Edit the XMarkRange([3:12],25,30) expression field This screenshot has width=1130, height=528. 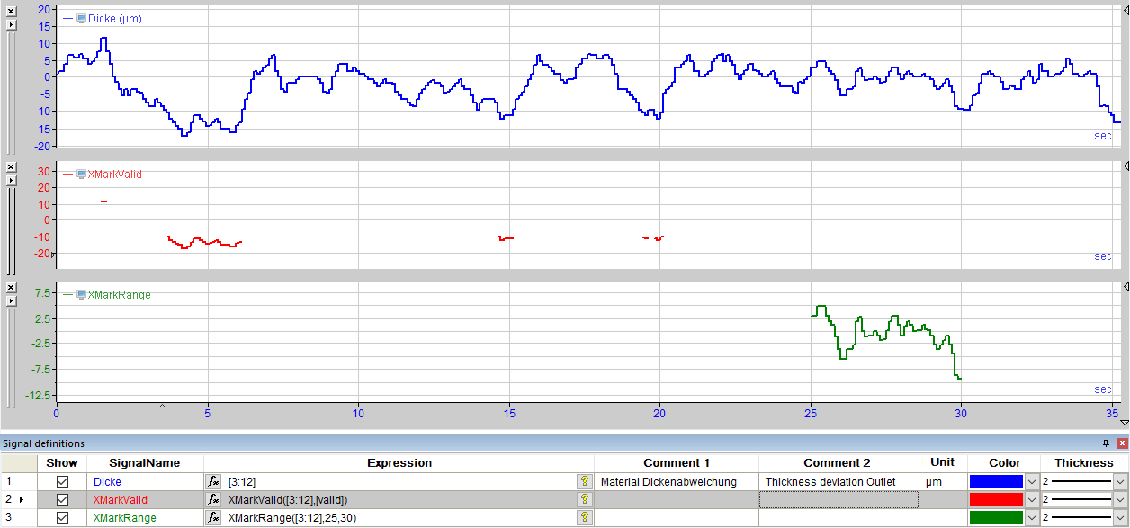399,517
